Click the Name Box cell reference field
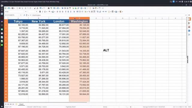 point(12,15)
